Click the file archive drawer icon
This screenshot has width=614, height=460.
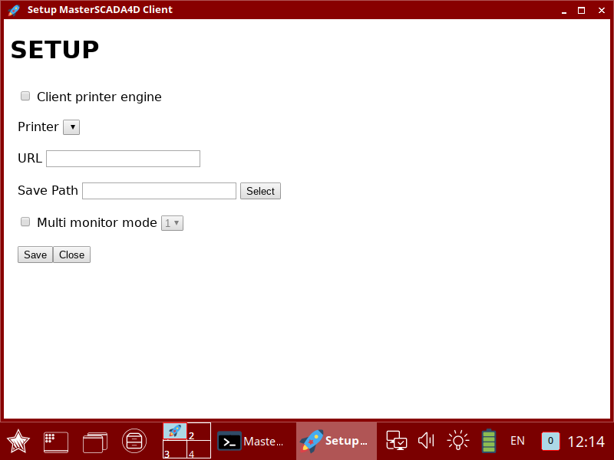point(134,440)
